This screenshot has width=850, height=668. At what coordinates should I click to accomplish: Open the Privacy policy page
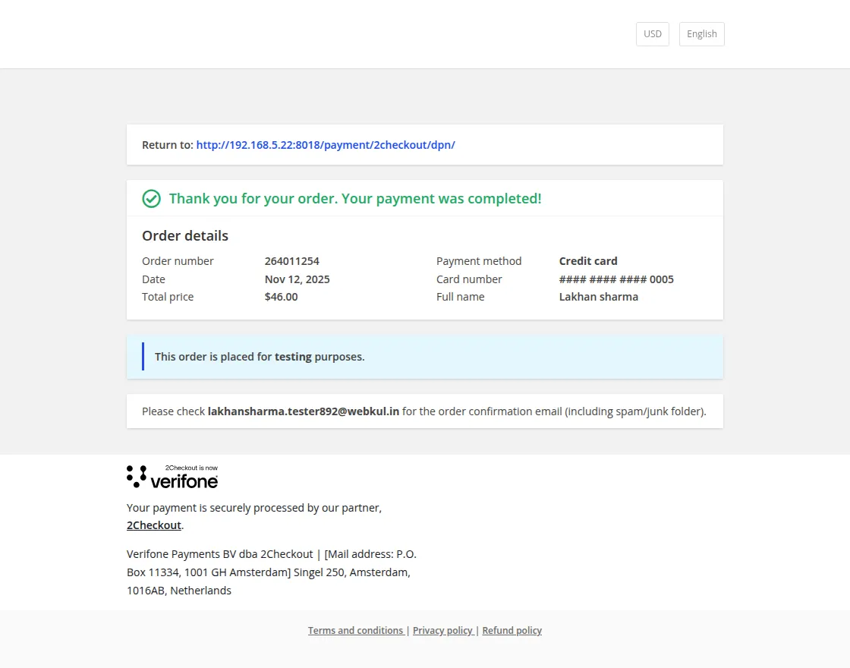pos(442,630)
